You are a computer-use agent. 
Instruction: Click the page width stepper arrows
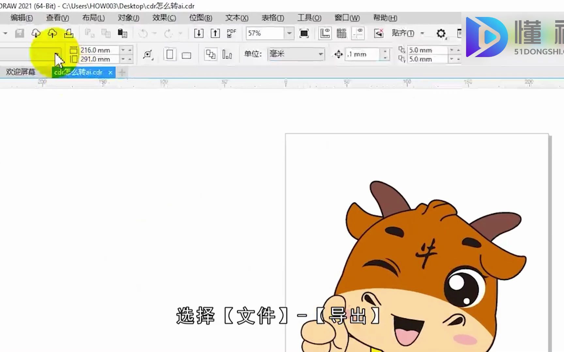(126, 50)
